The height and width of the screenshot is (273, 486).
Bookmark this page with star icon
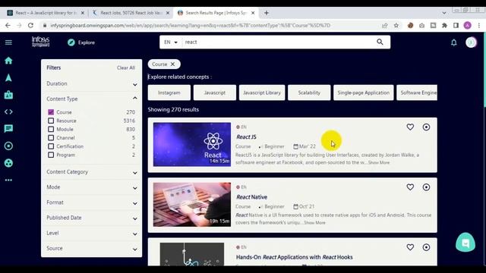396,25
